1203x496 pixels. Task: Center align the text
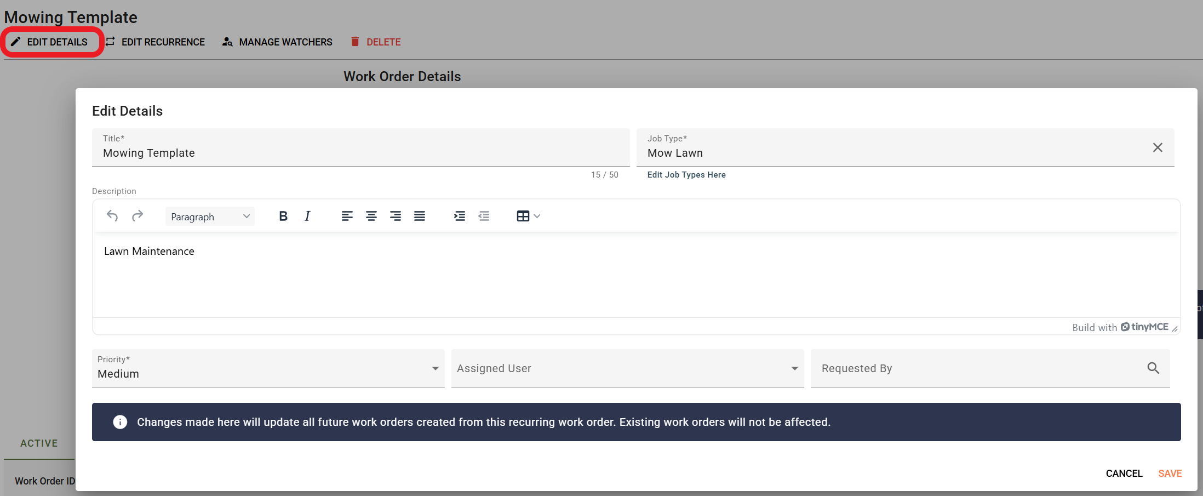[371, 216]
